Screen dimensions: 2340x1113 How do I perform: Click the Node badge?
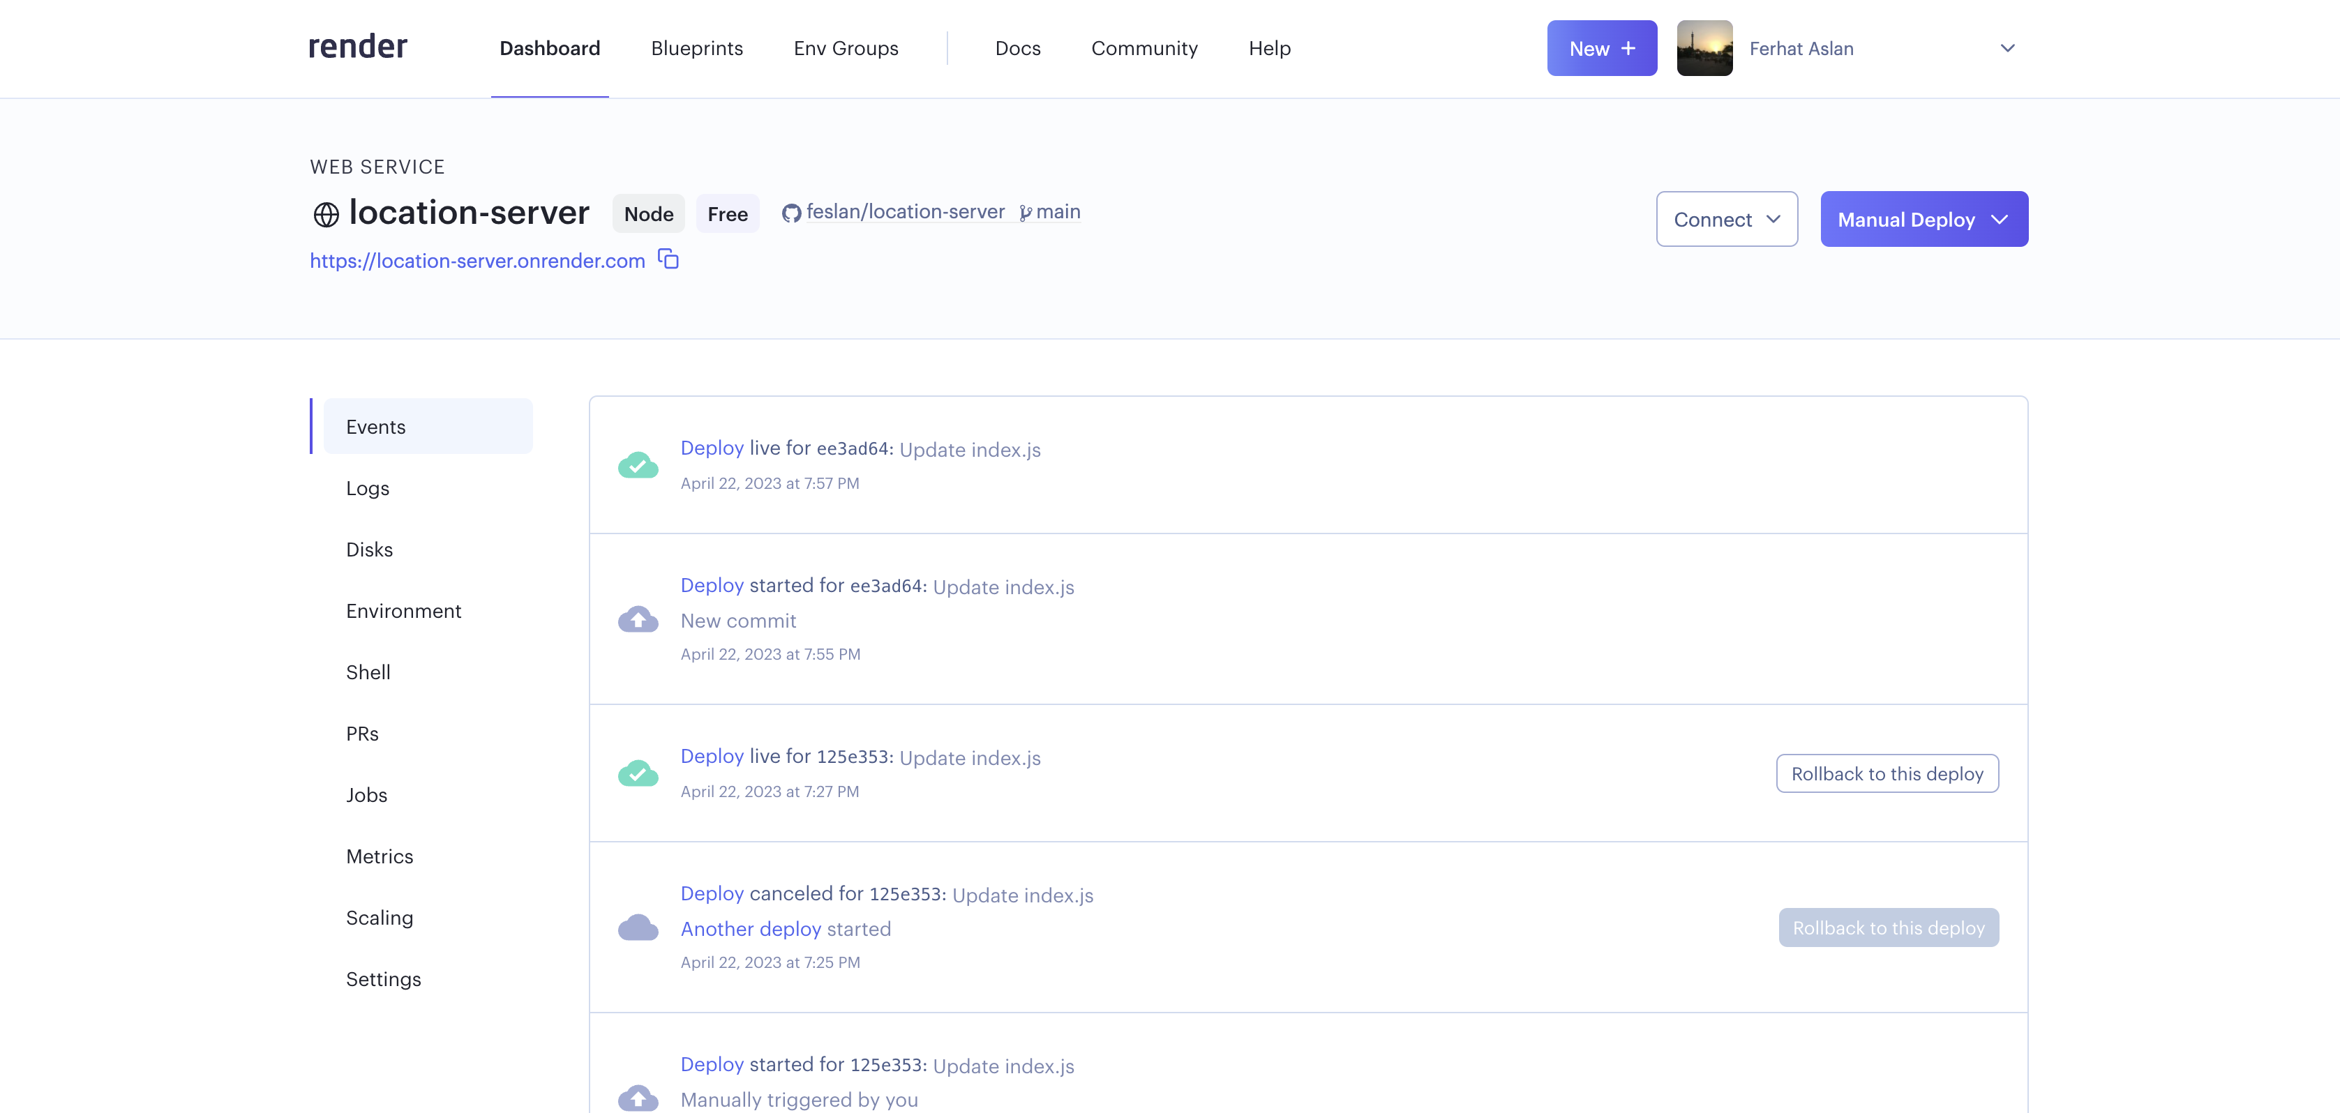click(649, 213)
